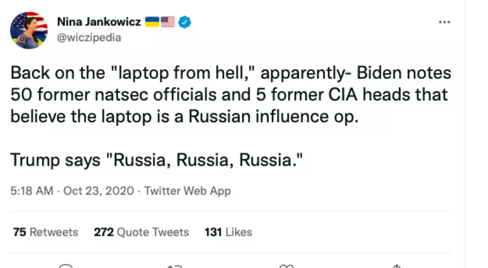Reply to the tweet via the comment icon

pyautogui.click(x=66, y=266)
